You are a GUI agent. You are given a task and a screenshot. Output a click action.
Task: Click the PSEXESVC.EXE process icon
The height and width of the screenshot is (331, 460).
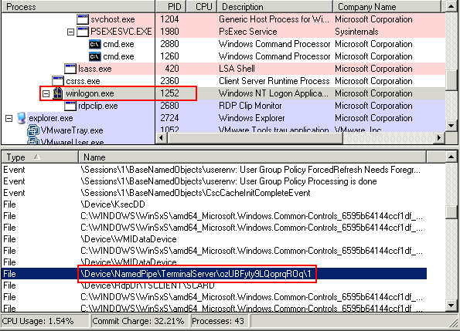(83, 32)
